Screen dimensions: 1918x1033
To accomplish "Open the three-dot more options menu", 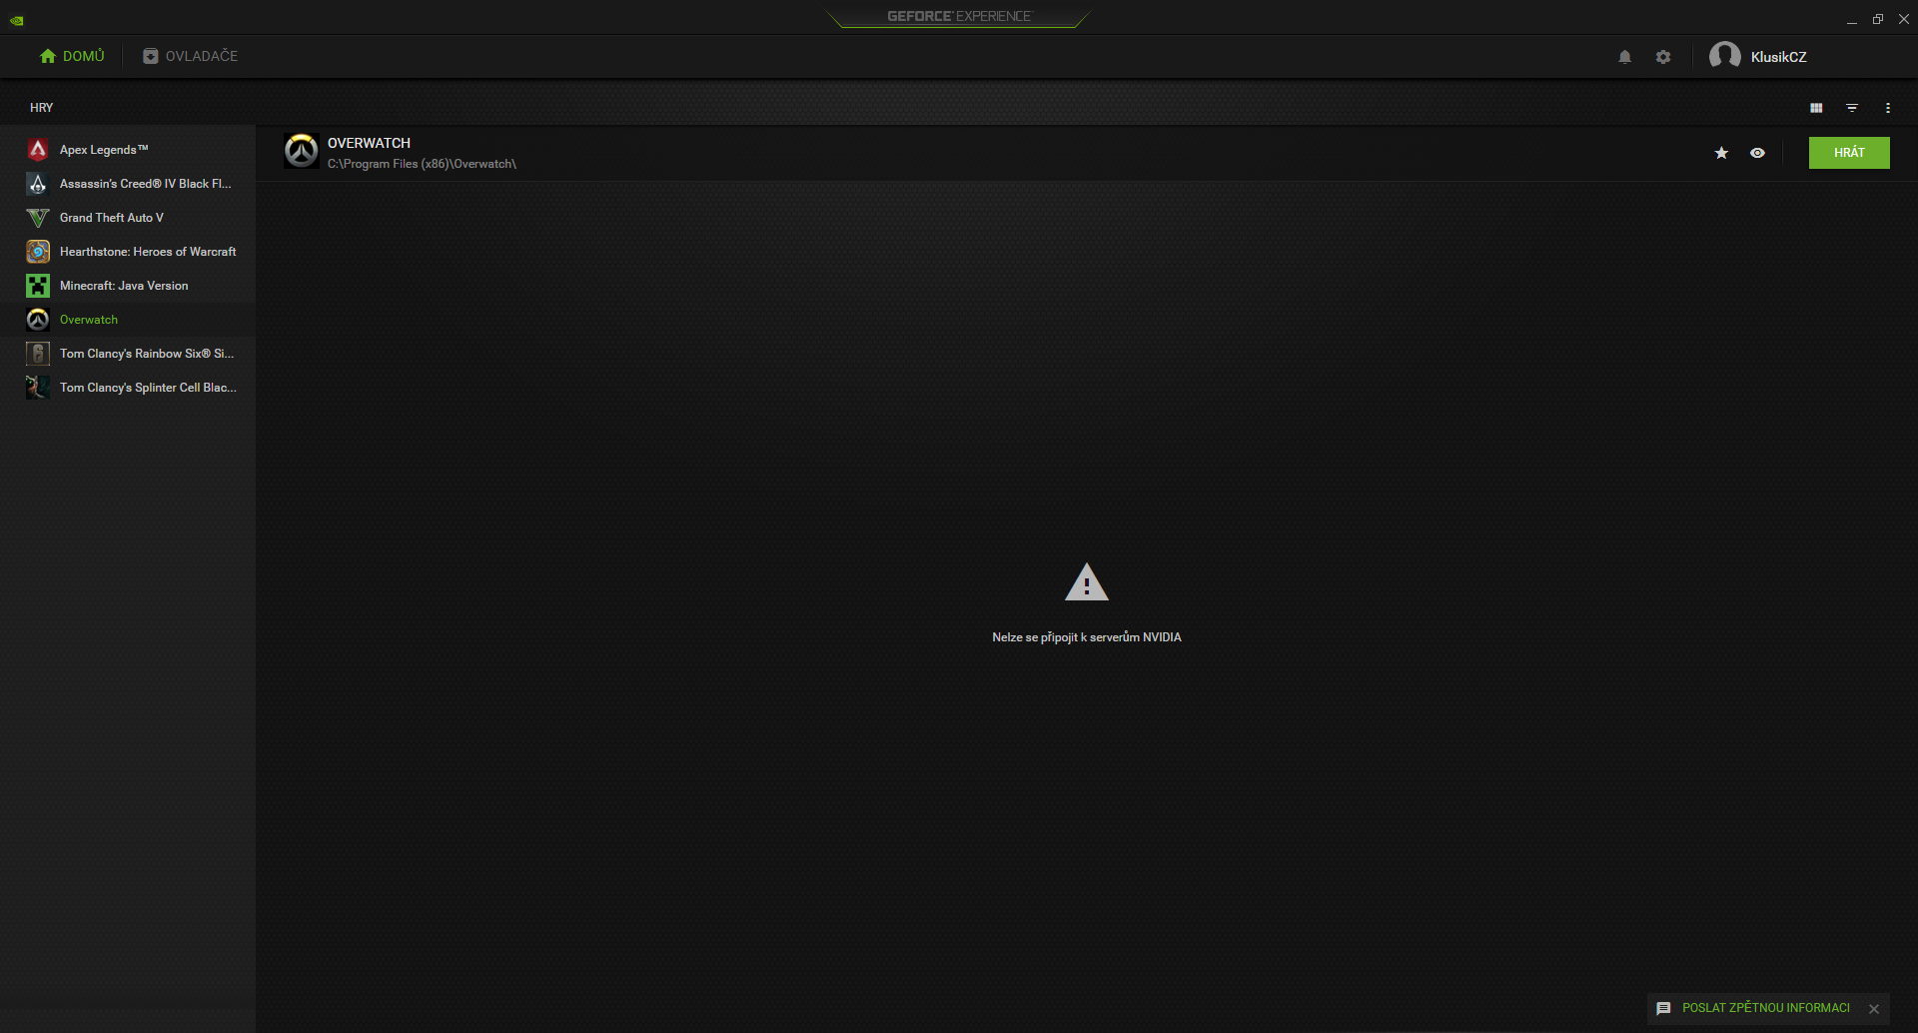I will (1888, 108).
